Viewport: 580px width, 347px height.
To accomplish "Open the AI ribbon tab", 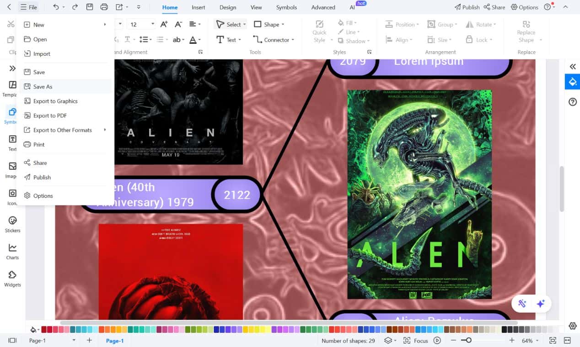I will [352, 7].
